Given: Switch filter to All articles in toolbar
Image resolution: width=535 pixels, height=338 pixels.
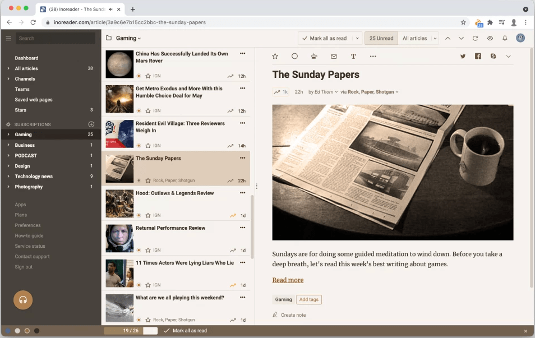Looking at the screenshot, I should click(x=414, y=38).
